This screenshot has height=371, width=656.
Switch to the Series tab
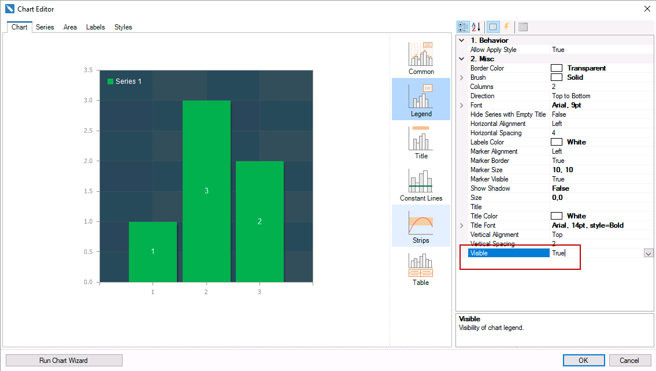pyautogui.click(x=45, y=27)
